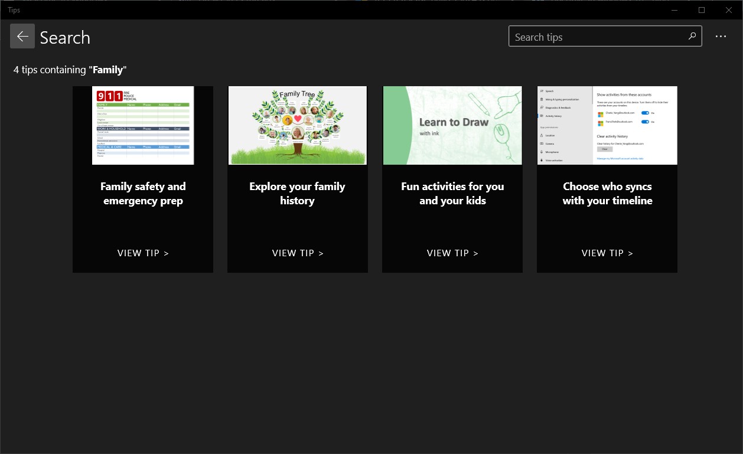Viewport: 743px width, 454px height.
Task: Click the magnifier icon in search box
Action: coord(692,37)
